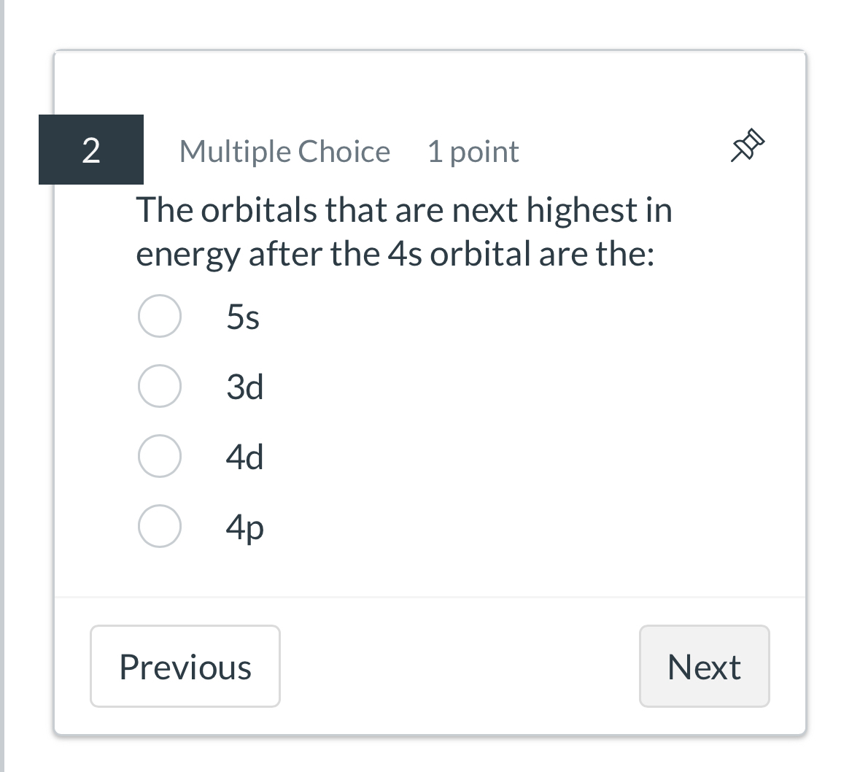
Task: Click the divider area above navigation buttons
Action: (x=430, y=597)
